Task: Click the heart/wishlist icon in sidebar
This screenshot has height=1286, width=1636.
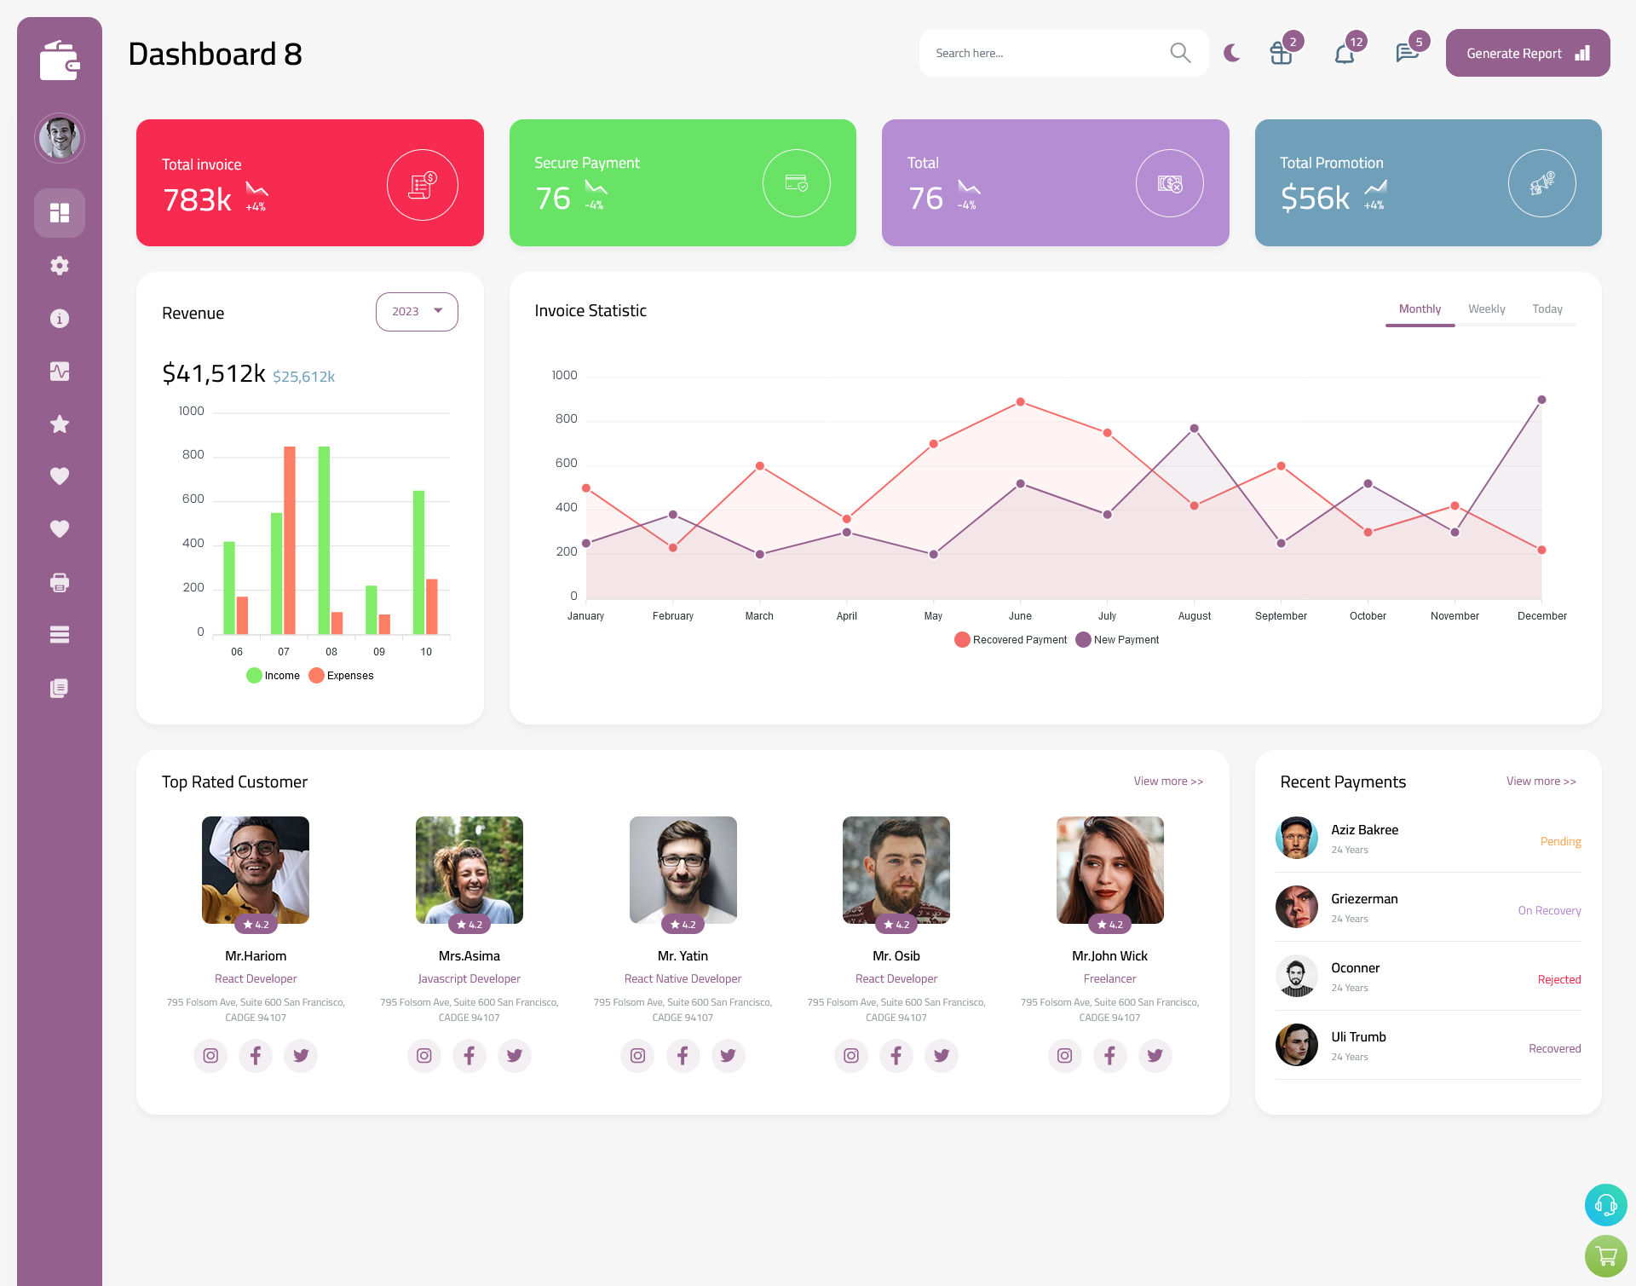Action: pyautogui.click(x=60, y=476)
